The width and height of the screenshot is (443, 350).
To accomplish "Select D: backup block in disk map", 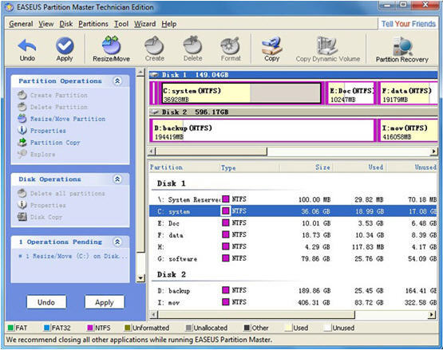I will coord(263,131).
